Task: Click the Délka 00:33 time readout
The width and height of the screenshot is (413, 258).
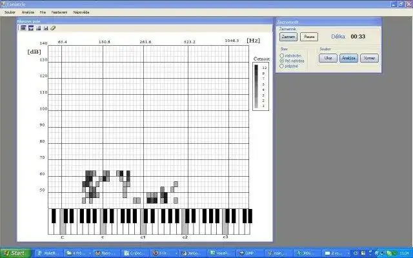Action: point(358,37)
